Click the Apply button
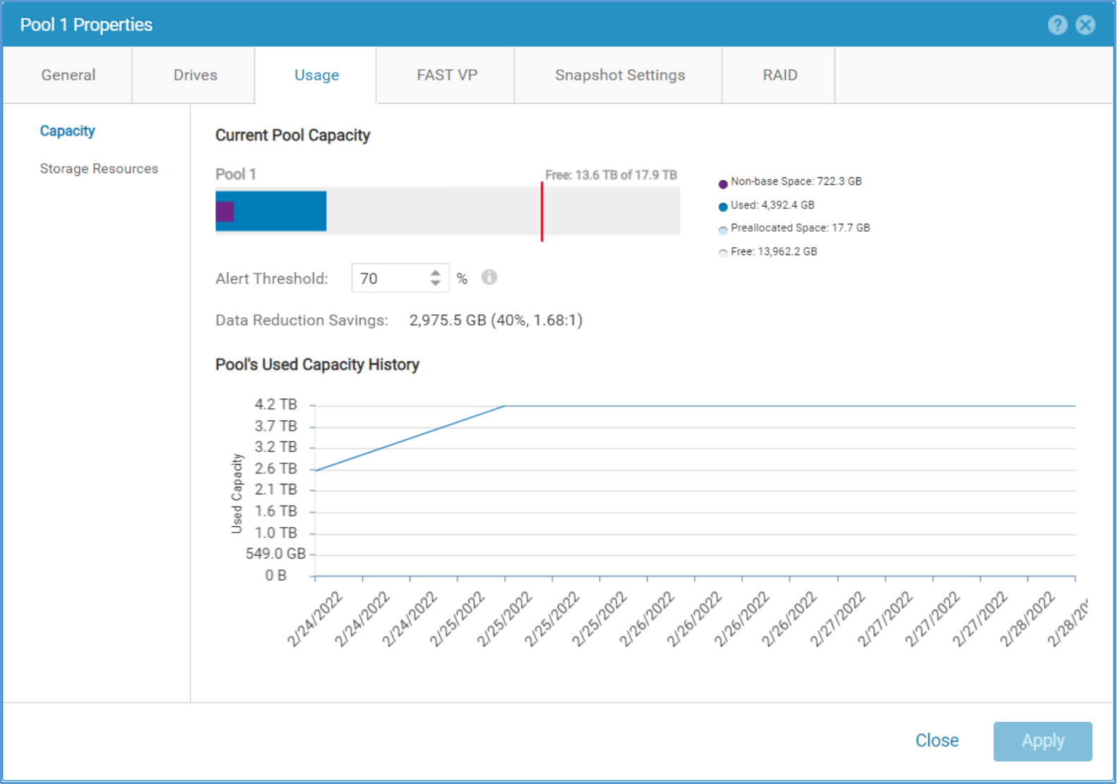The height and width of the screenshot is (784, 1117). pyautogui.click(x=1042, y=741)
